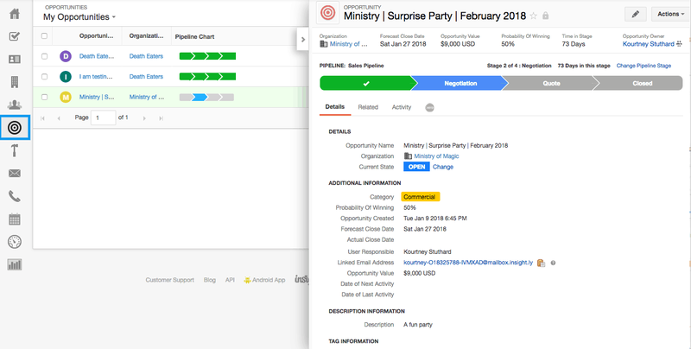Open the Death Eate... opportunity link
The width and height of the screenshot is (691, 349).
[97, 56]
